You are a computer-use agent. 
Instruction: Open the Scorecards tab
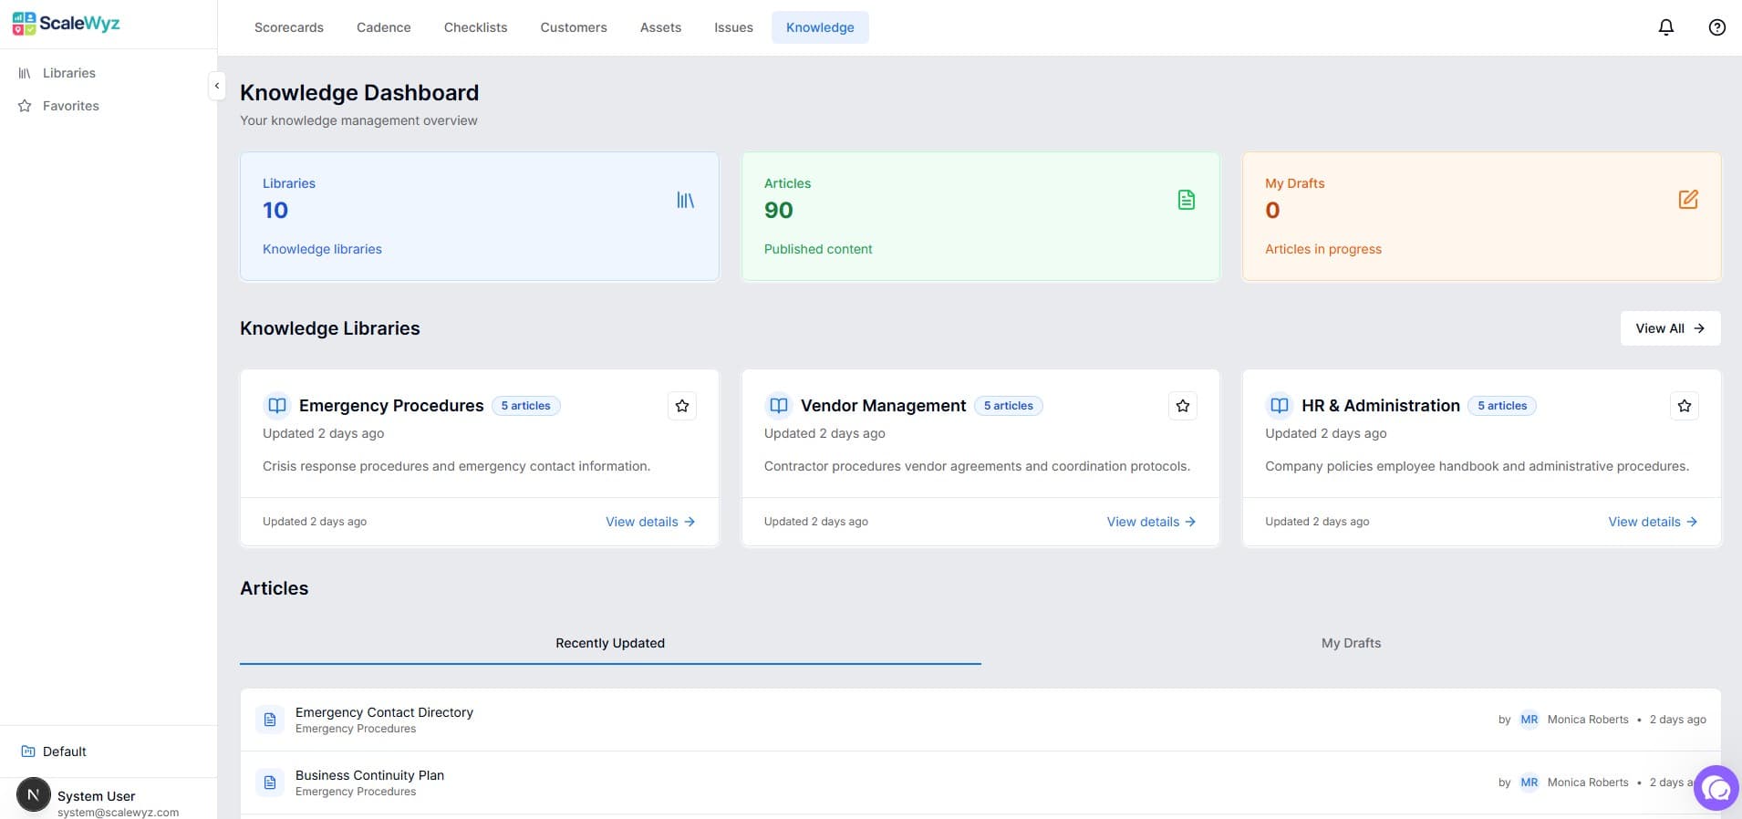[x=289, y=27]
